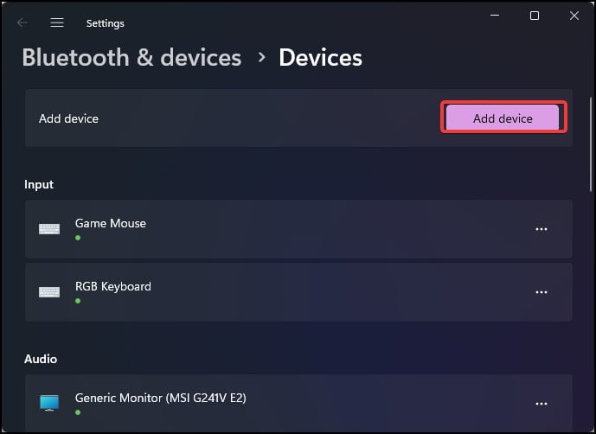Viewport: 596px width, 434px height.
Task: Select the Game Mouse device name
Action: point(111,223)
